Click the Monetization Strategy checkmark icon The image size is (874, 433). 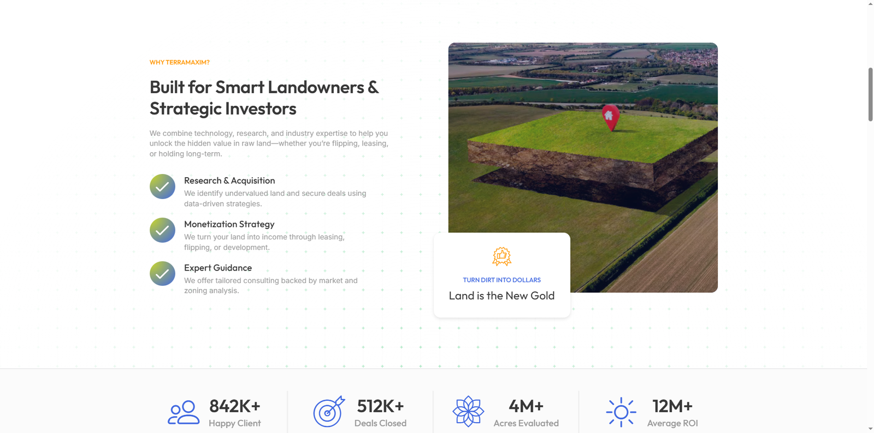(x=162, y=230)
